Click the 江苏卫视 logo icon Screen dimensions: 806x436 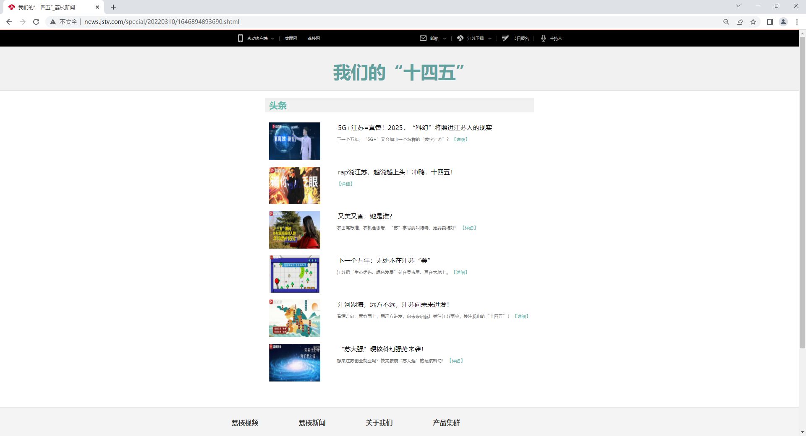point(460,38)
